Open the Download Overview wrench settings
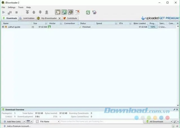Viewport: 180px width, 128px height. click(174, 109)
